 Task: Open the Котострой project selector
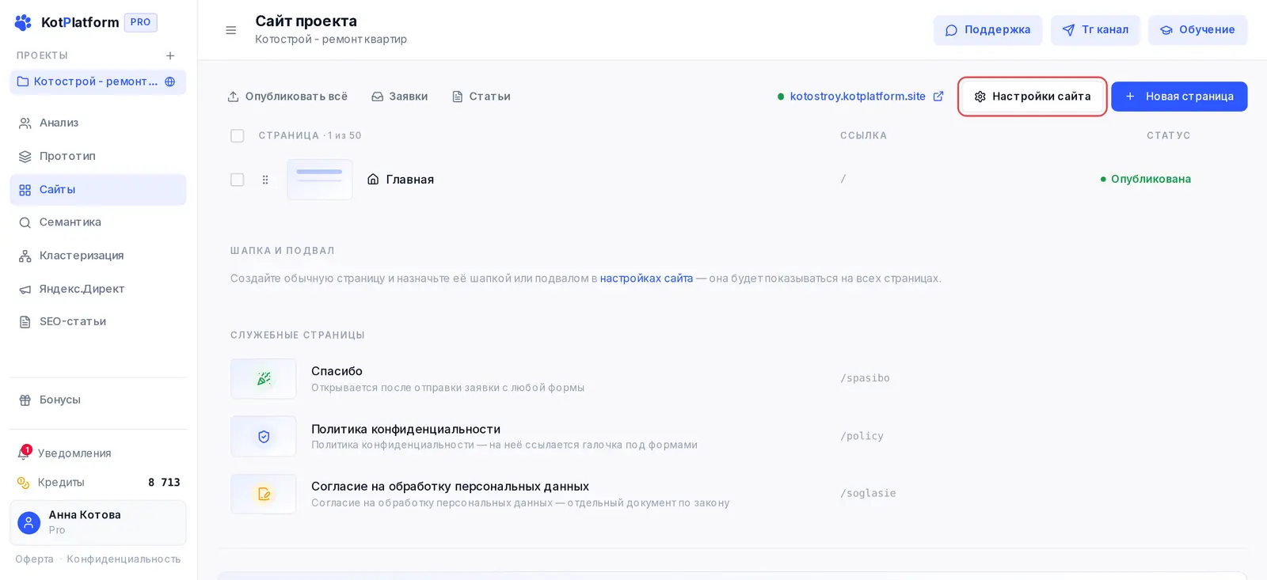click(98, 82)
